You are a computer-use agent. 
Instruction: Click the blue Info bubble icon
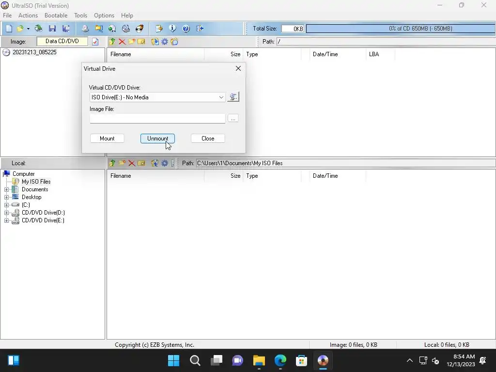(172, 29)
